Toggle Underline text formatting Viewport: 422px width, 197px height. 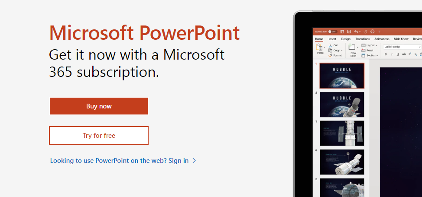[x=398, y=54]
